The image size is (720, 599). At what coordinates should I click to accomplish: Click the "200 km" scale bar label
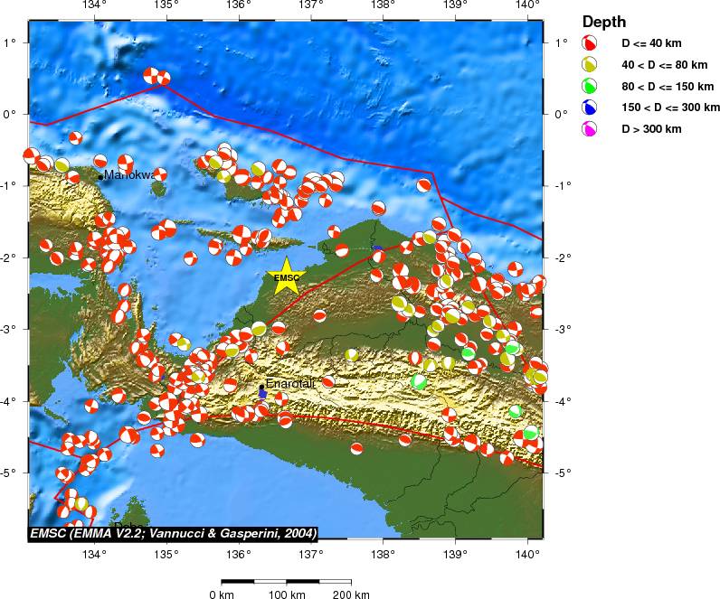pos(351,594)
